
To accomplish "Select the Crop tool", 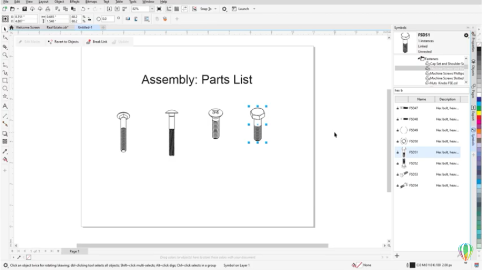I will click(x=5, y=47).
